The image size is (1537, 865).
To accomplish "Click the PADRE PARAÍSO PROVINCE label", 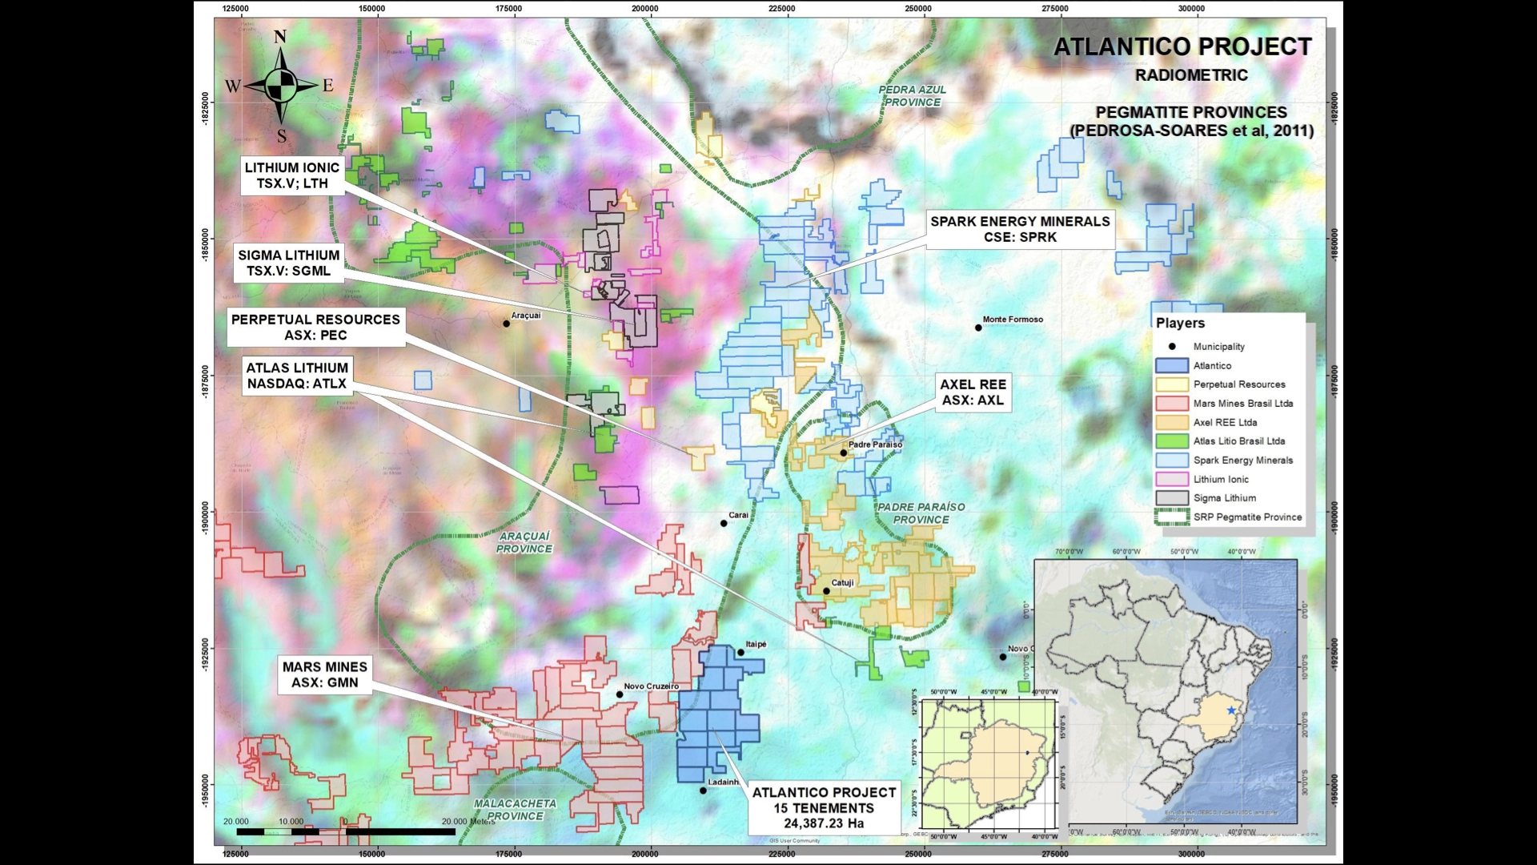I will click(921, 513).
